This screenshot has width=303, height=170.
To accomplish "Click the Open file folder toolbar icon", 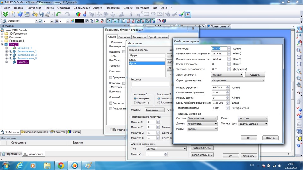I will (x=34, y=14).
